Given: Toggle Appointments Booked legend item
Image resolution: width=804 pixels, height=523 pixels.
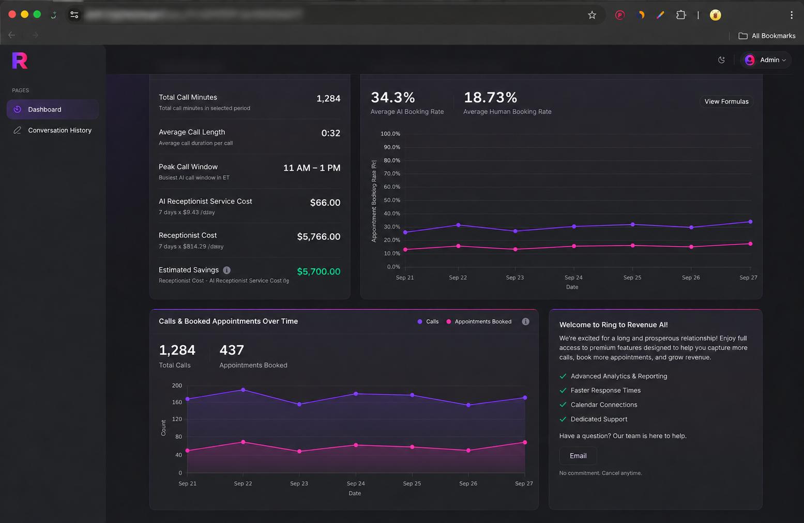Looking at the screenshot, I should [479, 321].
